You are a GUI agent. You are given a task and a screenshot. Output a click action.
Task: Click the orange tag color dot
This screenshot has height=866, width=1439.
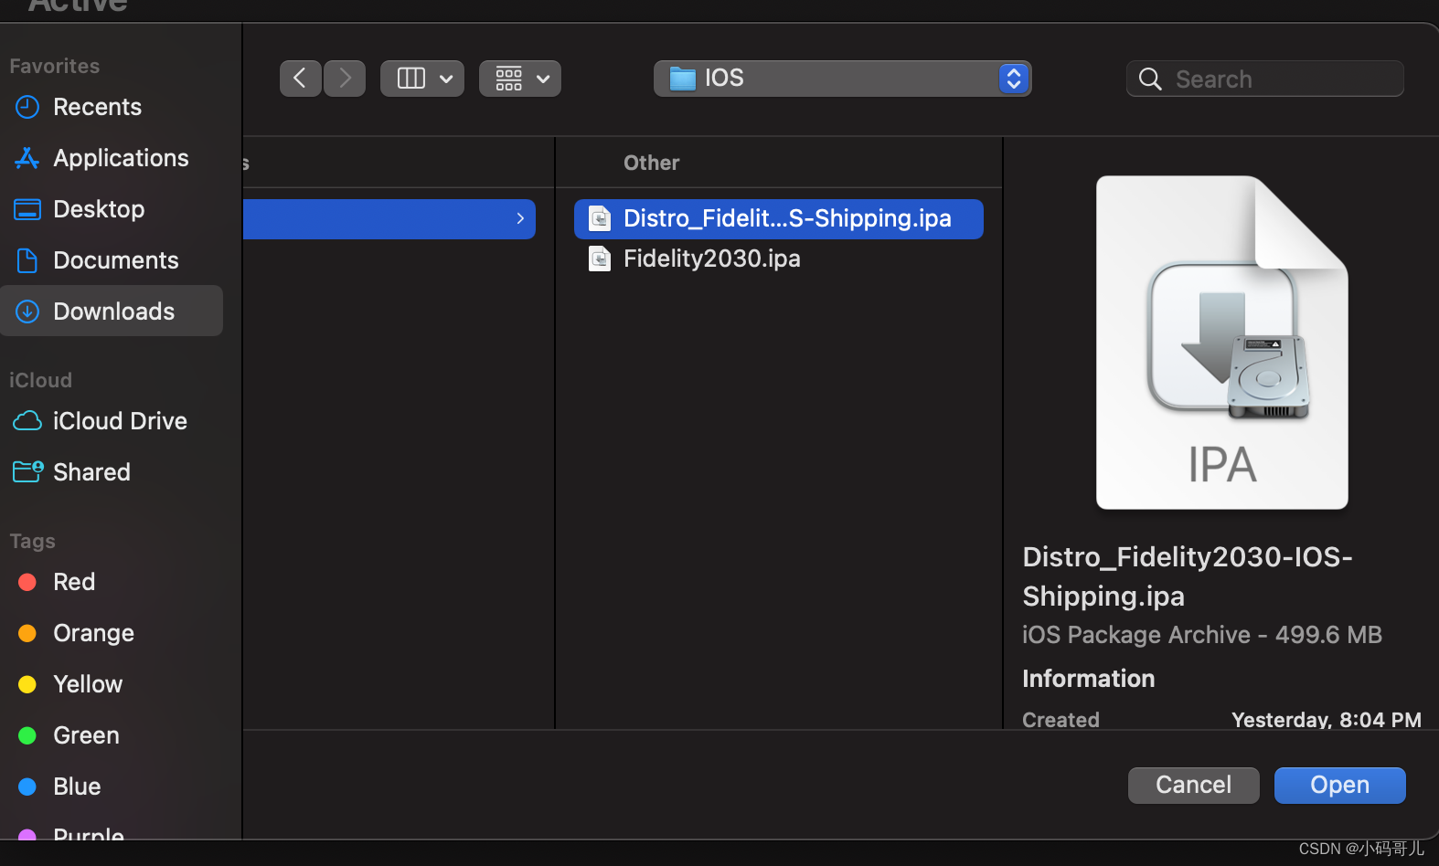[x=27, y=633]
